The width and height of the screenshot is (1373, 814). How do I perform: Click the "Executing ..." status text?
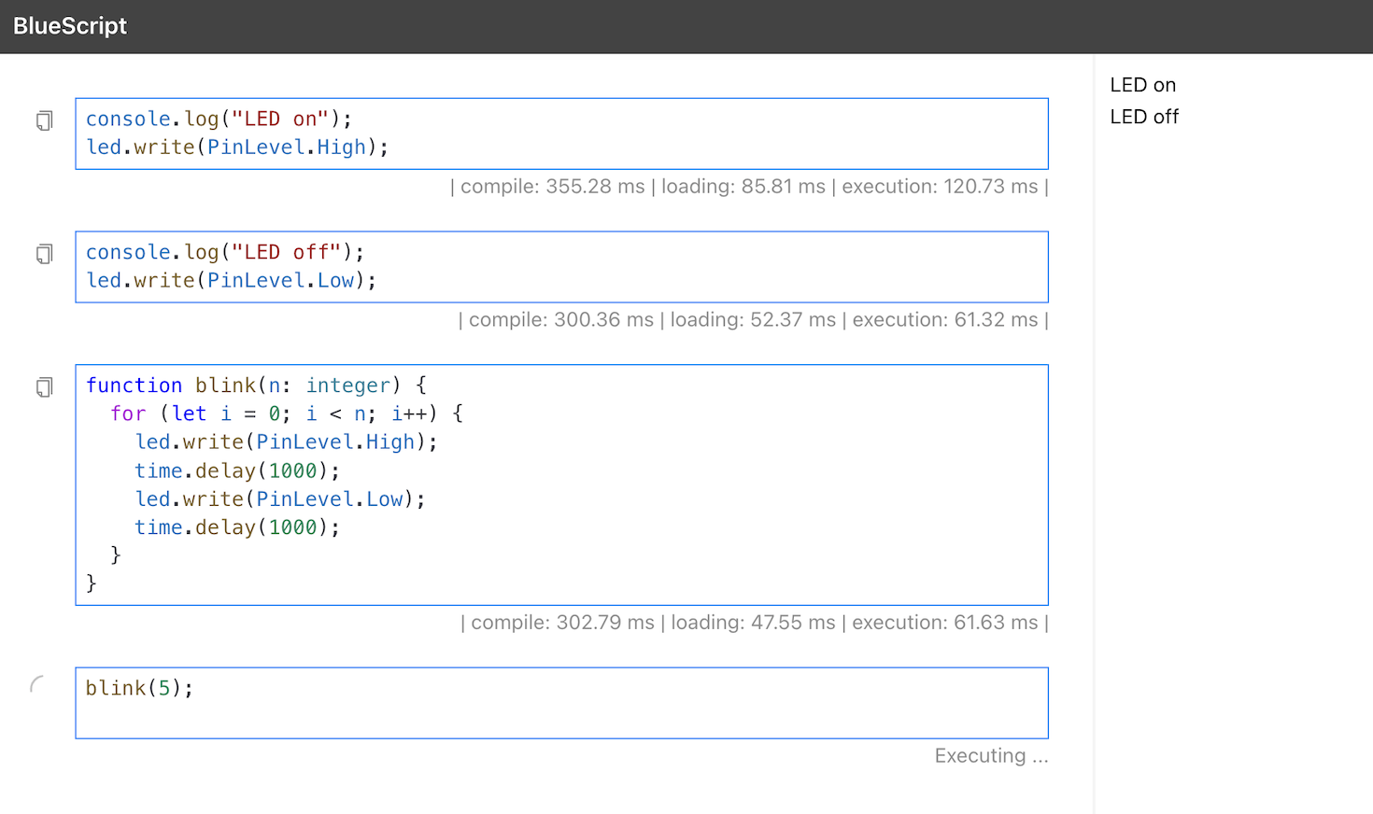[991, 756]
